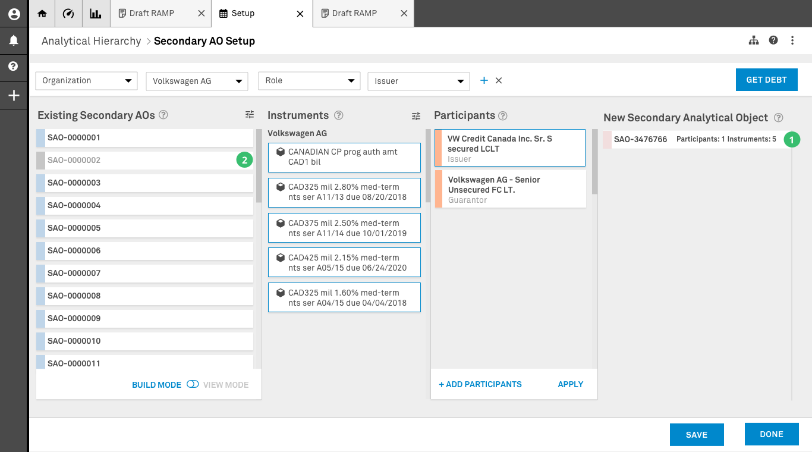Click filter settings icon for Instruments panel

tap(416, 116)
